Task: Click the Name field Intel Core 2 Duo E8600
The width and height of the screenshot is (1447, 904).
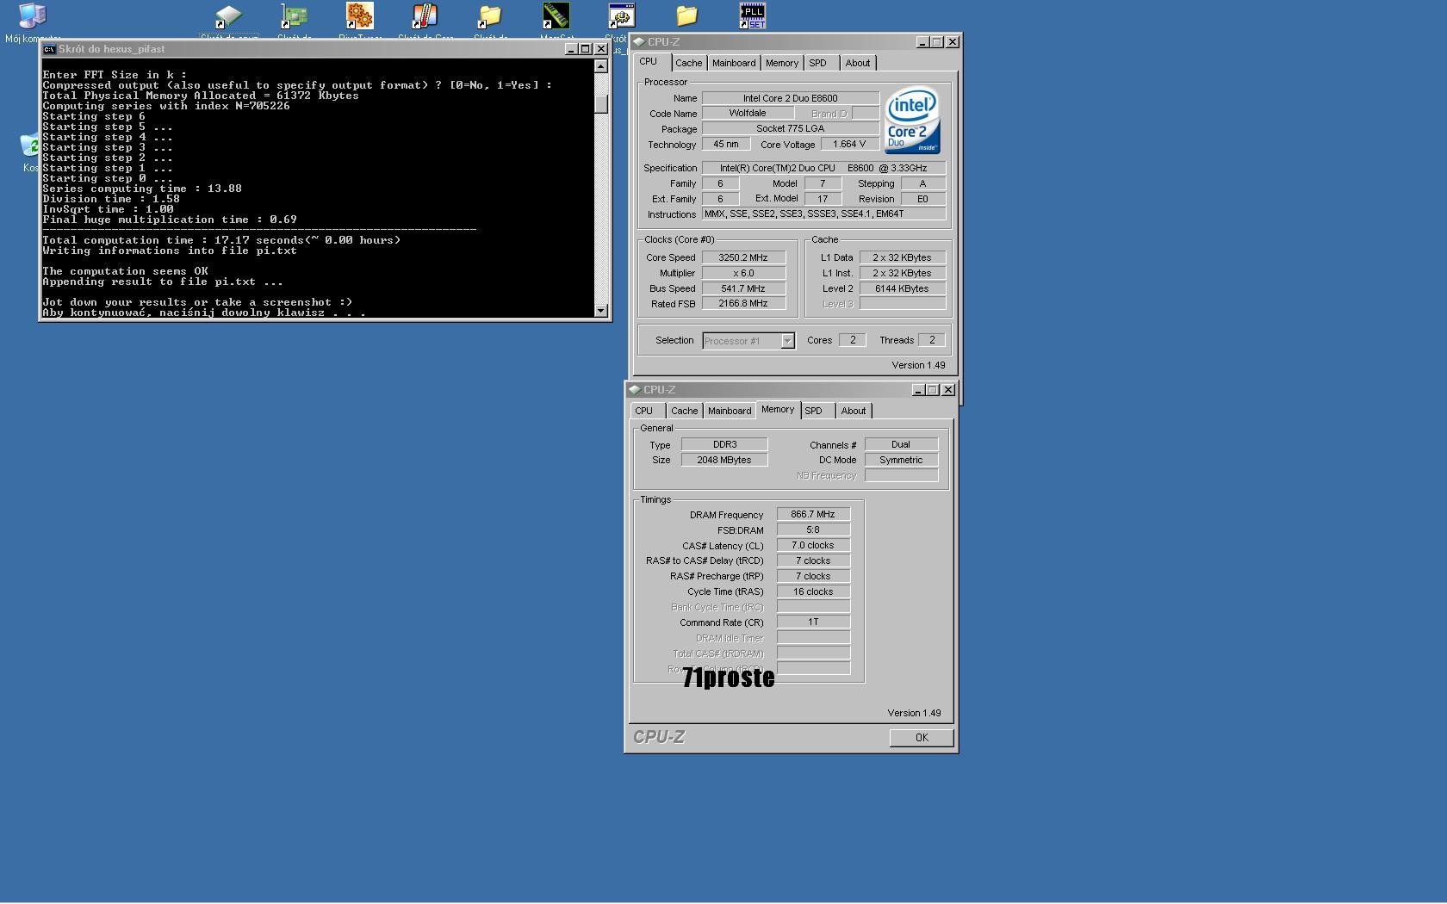Action: click(x=791, y=98)
